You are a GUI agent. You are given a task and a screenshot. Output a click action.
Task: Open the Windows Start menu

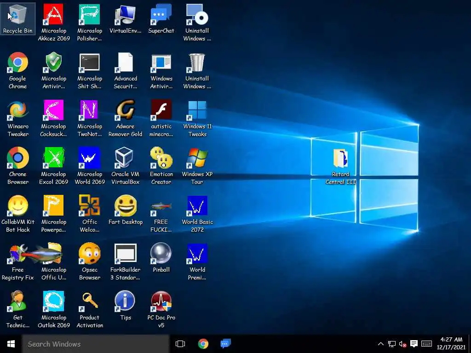click(x=11, y=344)
